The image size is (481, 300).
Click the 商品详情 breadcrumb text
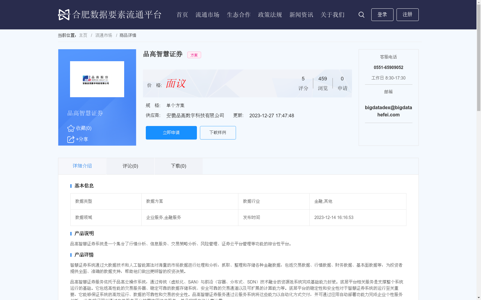pos(128,35)
